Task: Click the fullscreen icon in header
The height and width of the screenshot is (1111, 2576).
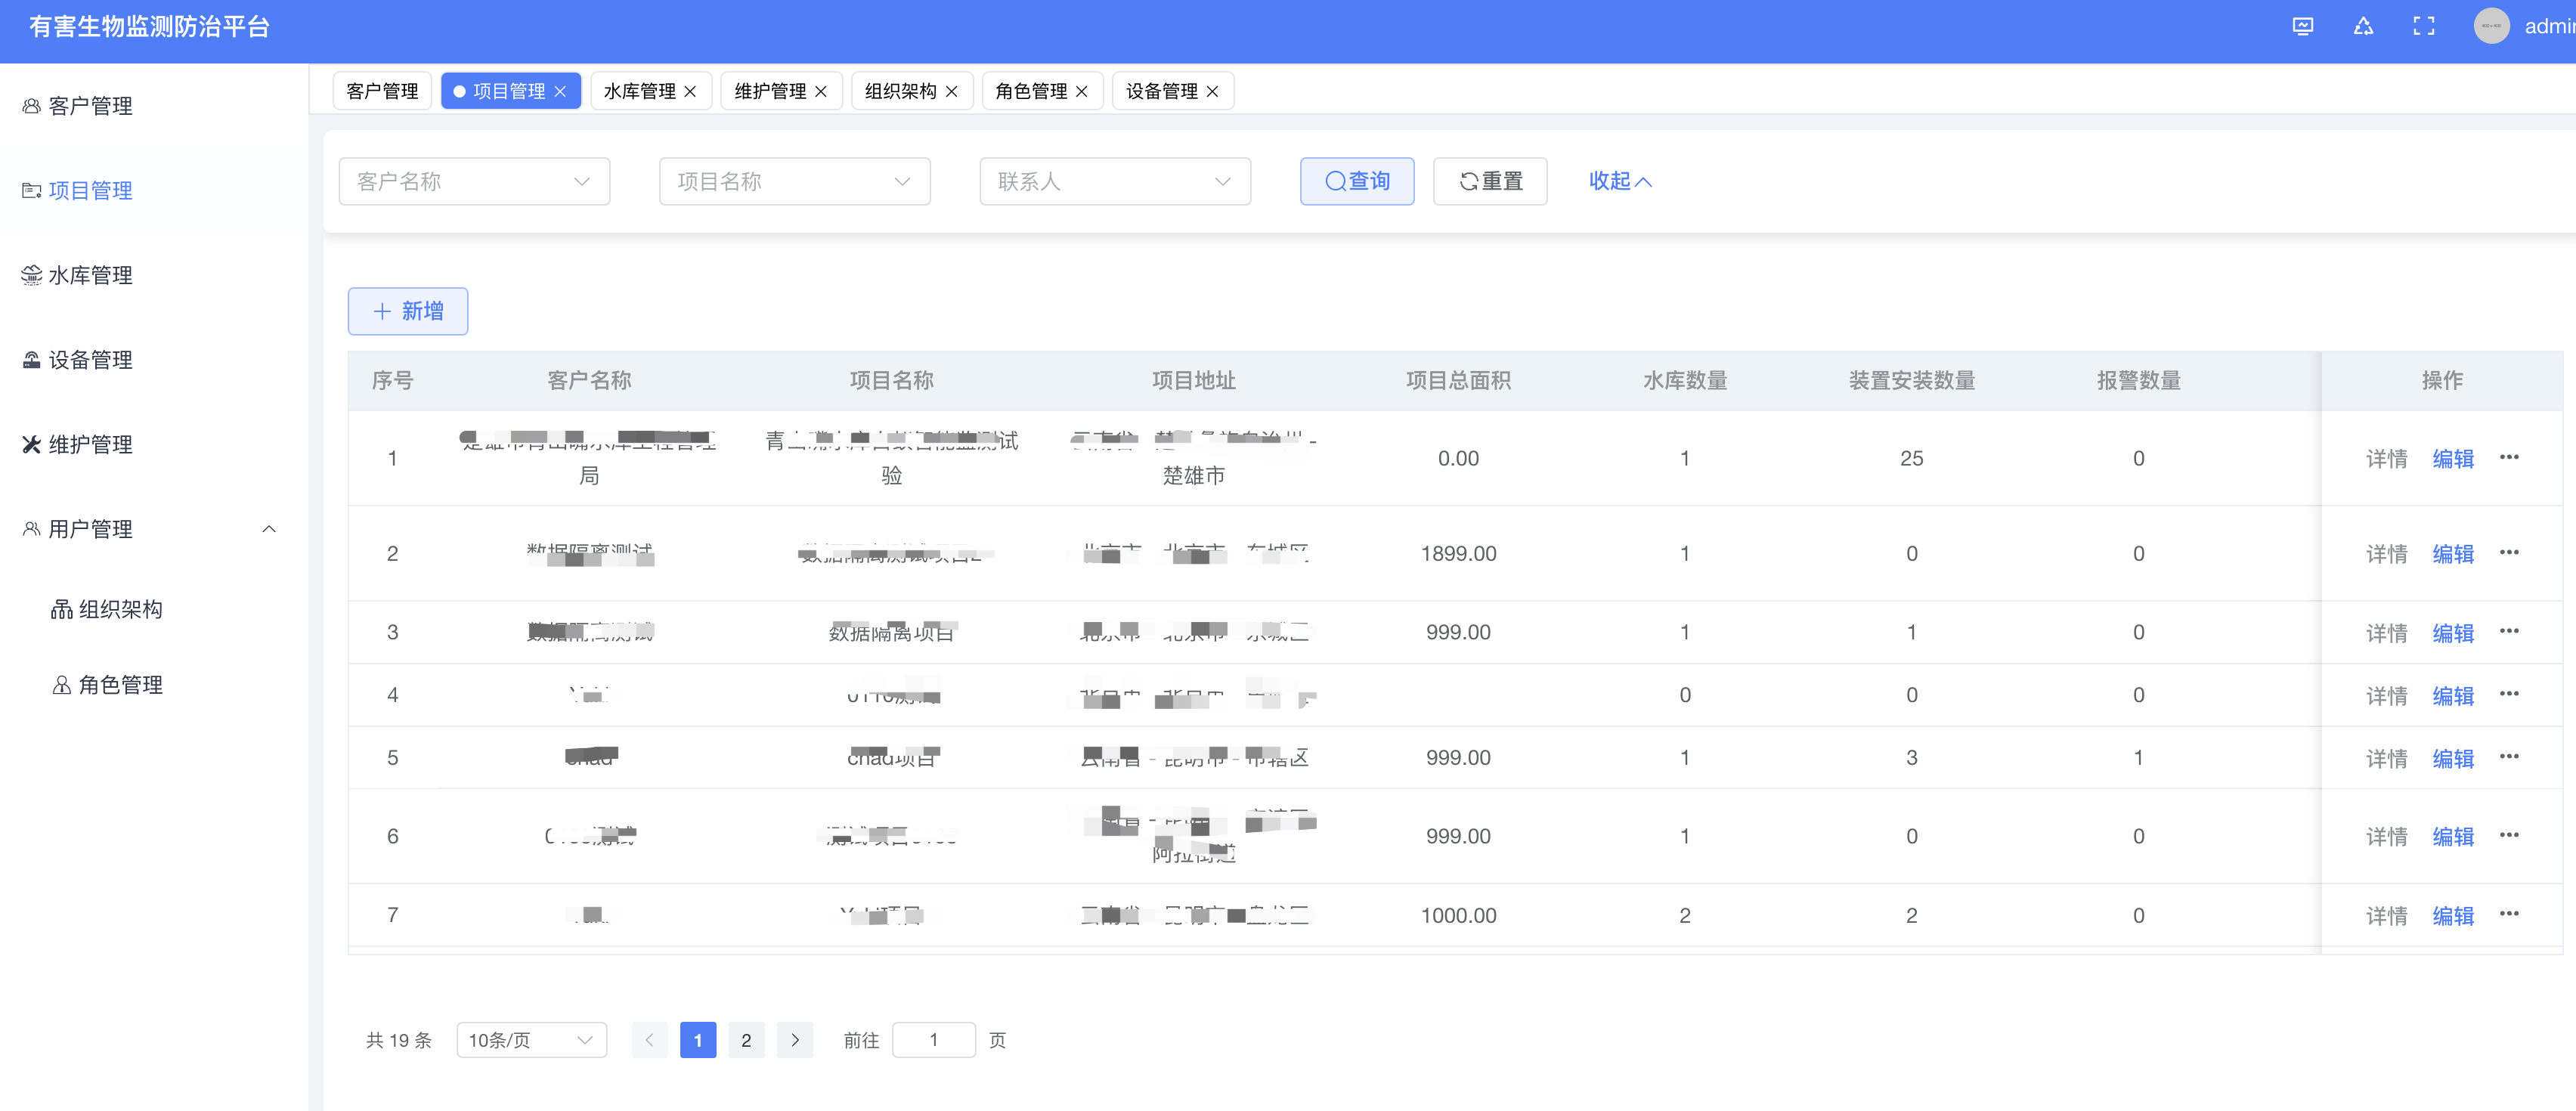Action: [x=2423, y=27]
